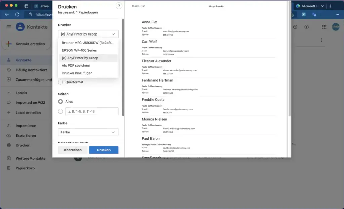Enable Querformat orientation
Image resolution: width=344 pixels, height=209 pixels.
[60, 82]
